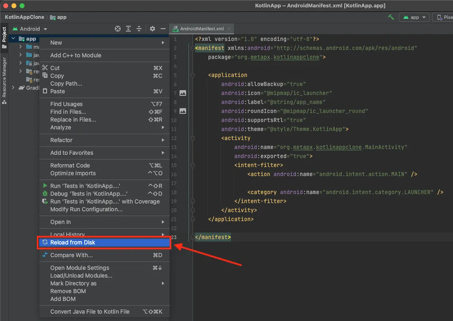Click the Run with Coverage icon
This screenshot has height=321, width=453.
(45, 201)
